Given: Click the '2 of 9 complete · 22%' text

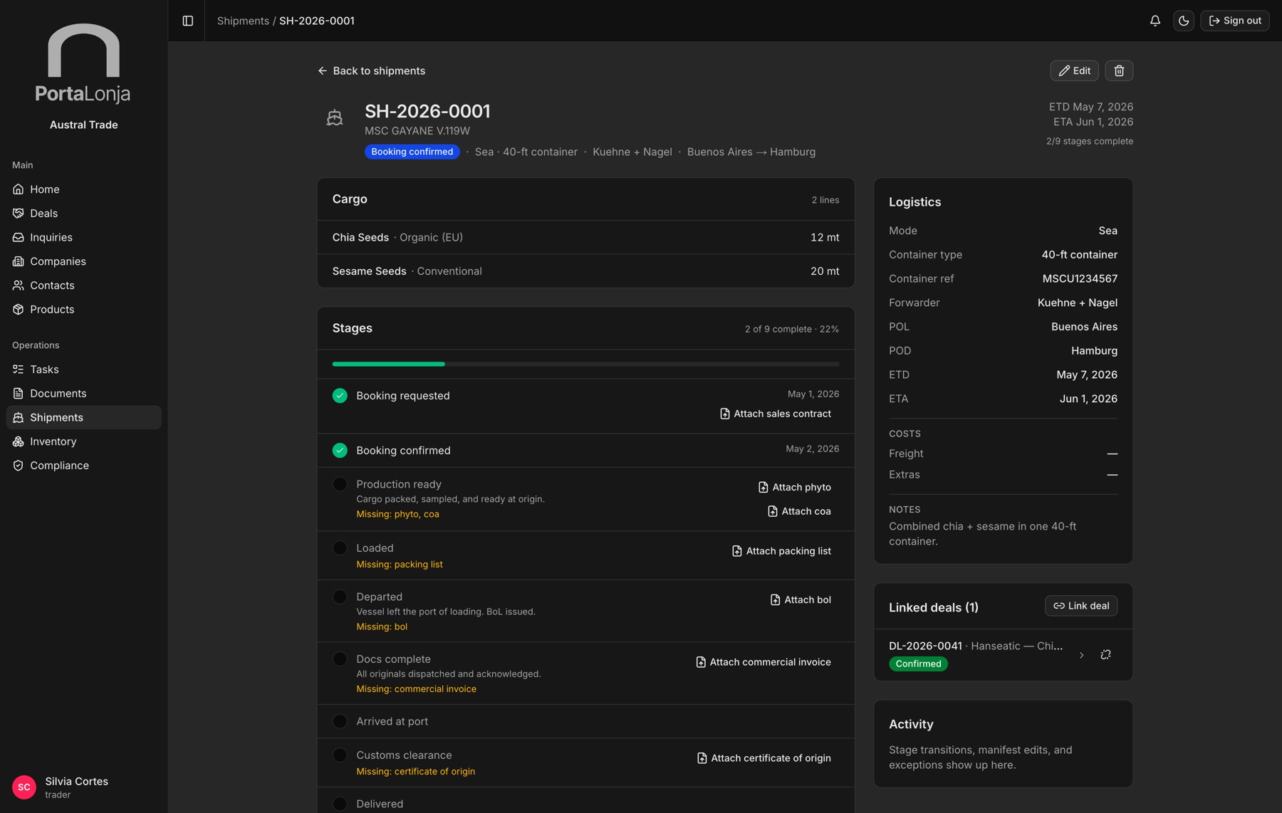Looking at the screenshot, I should (791, 329).
